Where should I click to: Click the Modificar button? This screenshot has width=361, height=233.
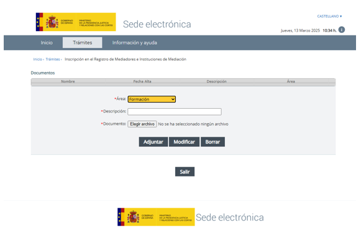[x=184, y=142]
